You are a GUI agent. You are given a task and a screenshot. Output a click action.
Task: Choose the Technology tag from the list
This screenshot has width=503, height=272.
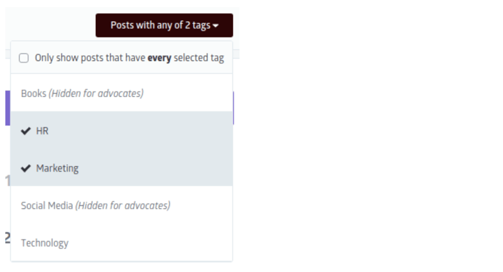[122, 243]
